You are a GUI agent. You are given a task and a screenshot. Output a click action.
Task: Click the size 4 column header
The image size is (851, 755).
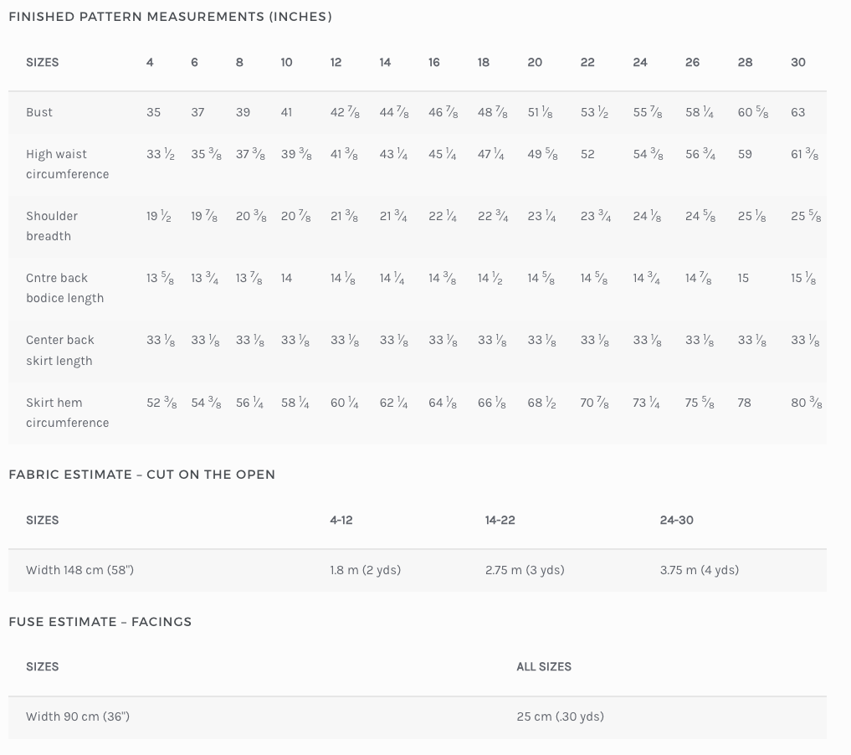tap(150, 62)
